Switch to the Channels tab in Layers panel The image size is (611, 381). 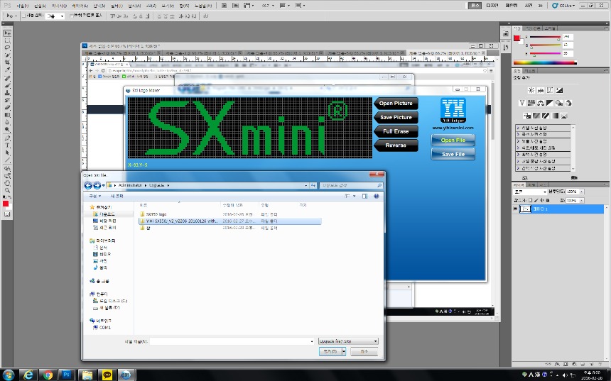point(531,184)
